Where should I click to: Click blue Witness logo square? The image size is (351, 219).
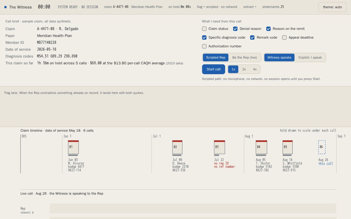5,7
